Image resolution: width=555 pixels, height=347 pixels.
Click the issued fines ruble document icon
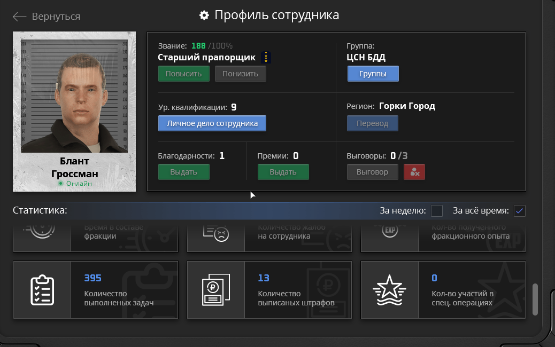(215, 290)
